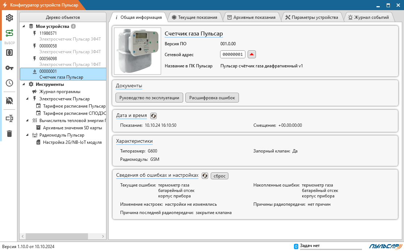This screenshot has height=251, width=404.
Task: Refresh the date and time reading
Action: (x=153, y=116)
